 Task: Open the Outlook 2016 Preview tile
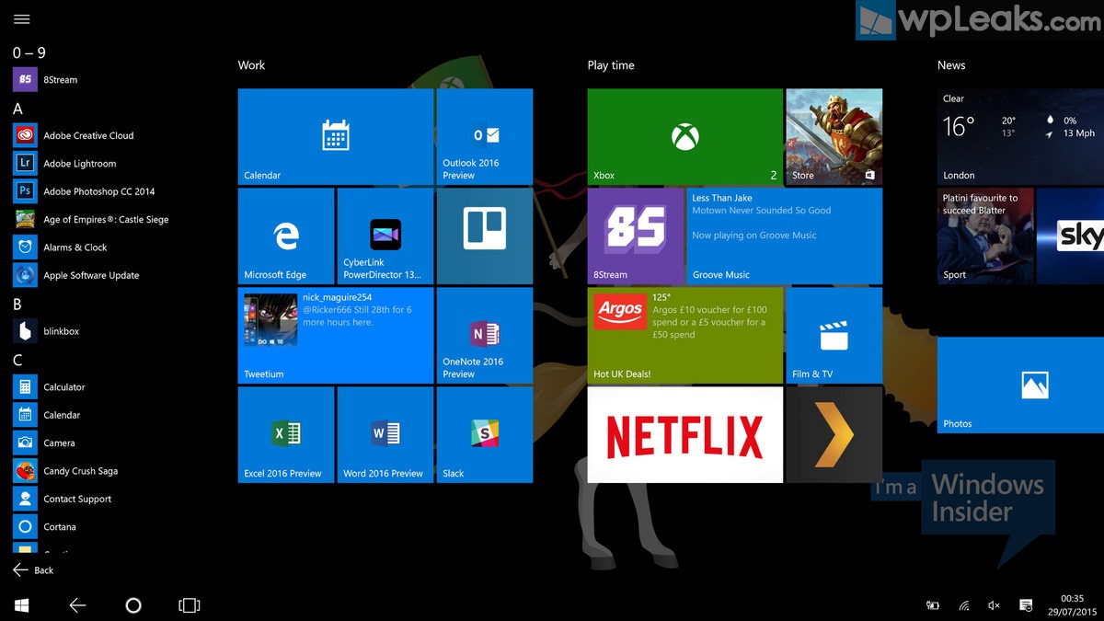[x=485, y=137]
